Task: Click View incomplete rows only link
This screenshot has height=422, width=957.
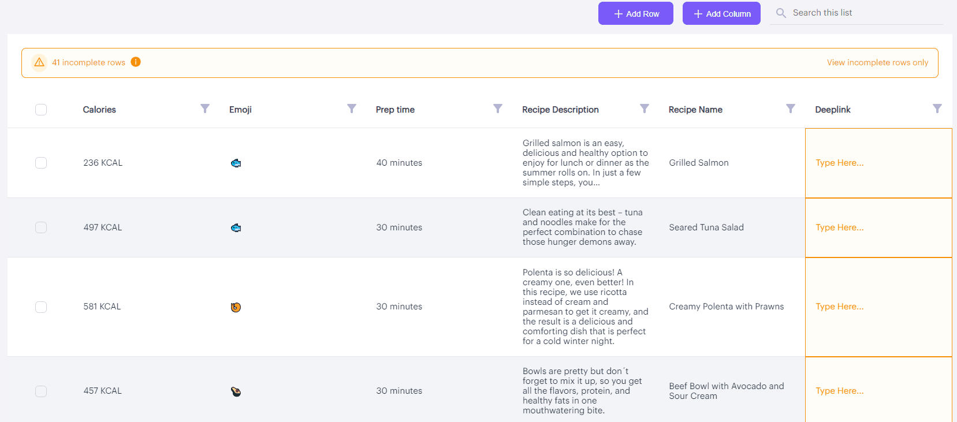Action: point(878,62)
